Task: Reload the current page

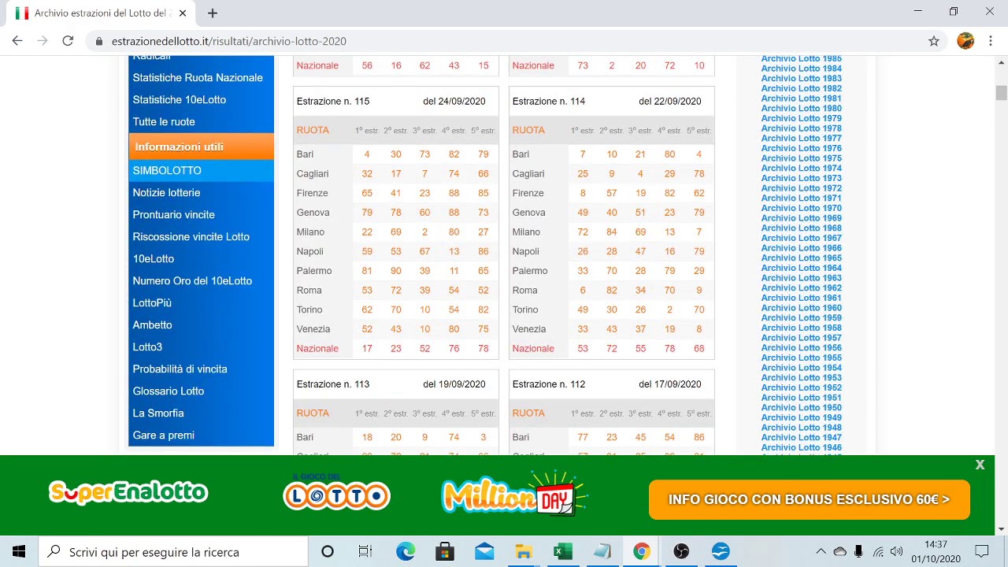Action: point(68,41)
